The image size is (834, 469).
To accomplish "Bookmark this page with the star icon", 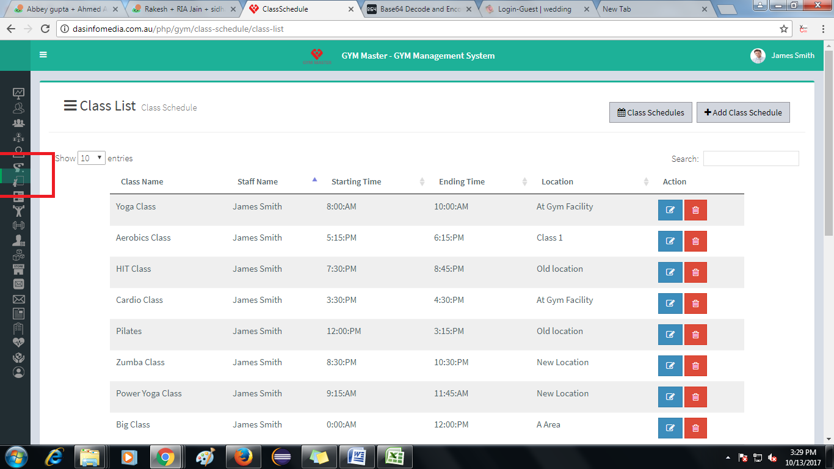I will [784, 29].
